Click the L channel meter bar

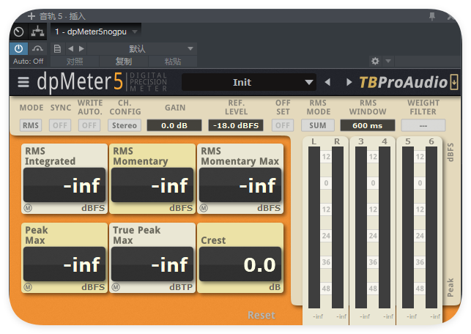314,227
